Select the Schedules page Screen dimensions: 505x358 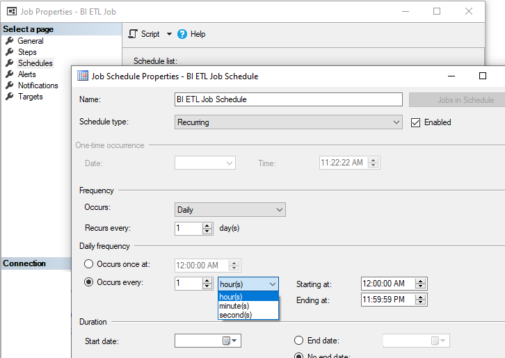pyautogui.click(x=35, y=63)
